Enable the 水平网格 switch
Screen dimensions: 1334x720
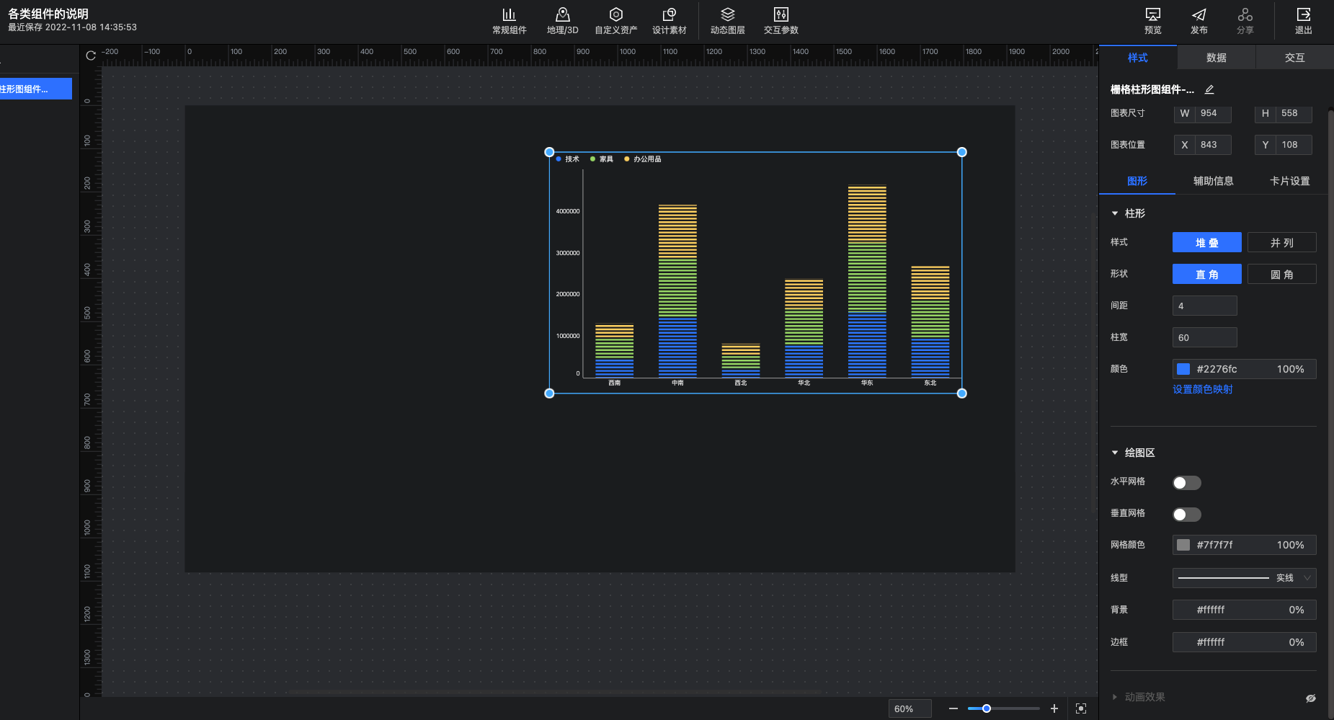[x=1187, y=482]
